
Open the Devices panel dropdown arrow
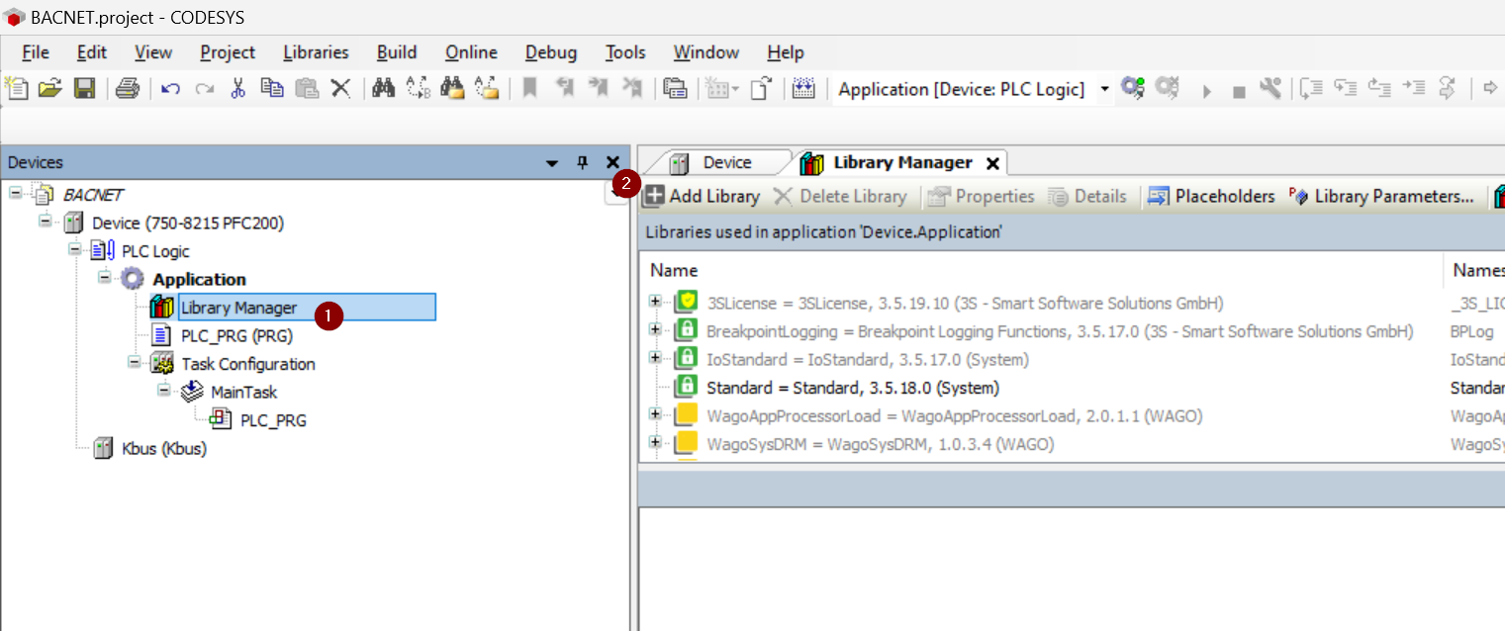pyautogui.click(x=552, y=163)
